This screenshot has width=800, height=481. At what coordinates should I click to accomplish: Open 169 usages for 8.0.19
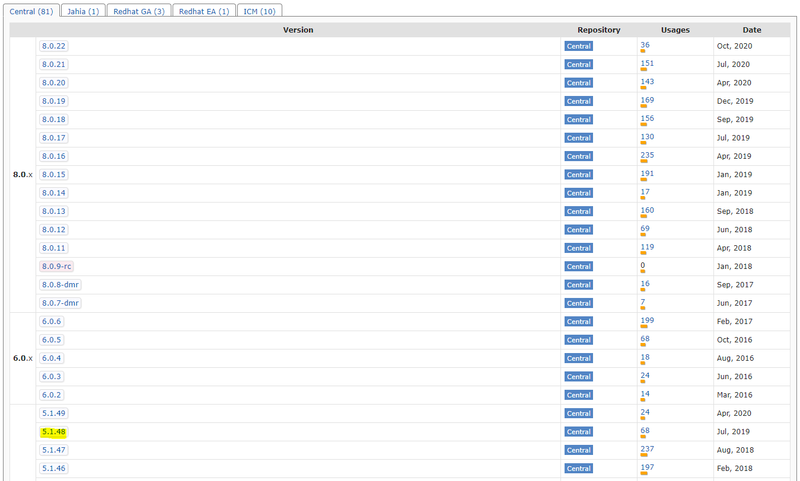[647, 100]
